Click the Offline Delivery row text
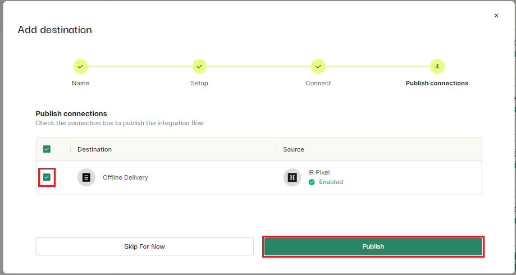This screenshot has height=275, width=516. coord(125,178)
